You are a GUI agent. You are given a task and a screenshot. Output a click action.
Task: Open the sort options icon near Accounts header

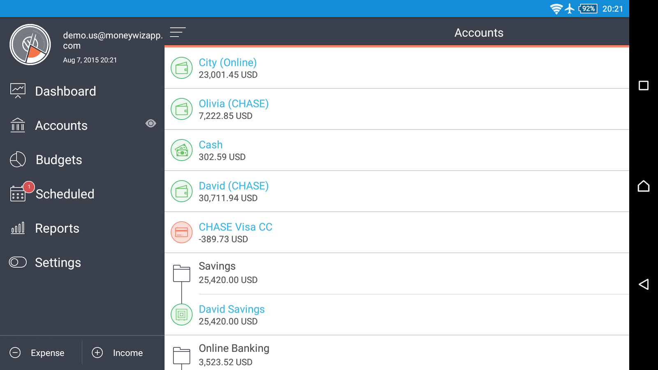[177, 32]
